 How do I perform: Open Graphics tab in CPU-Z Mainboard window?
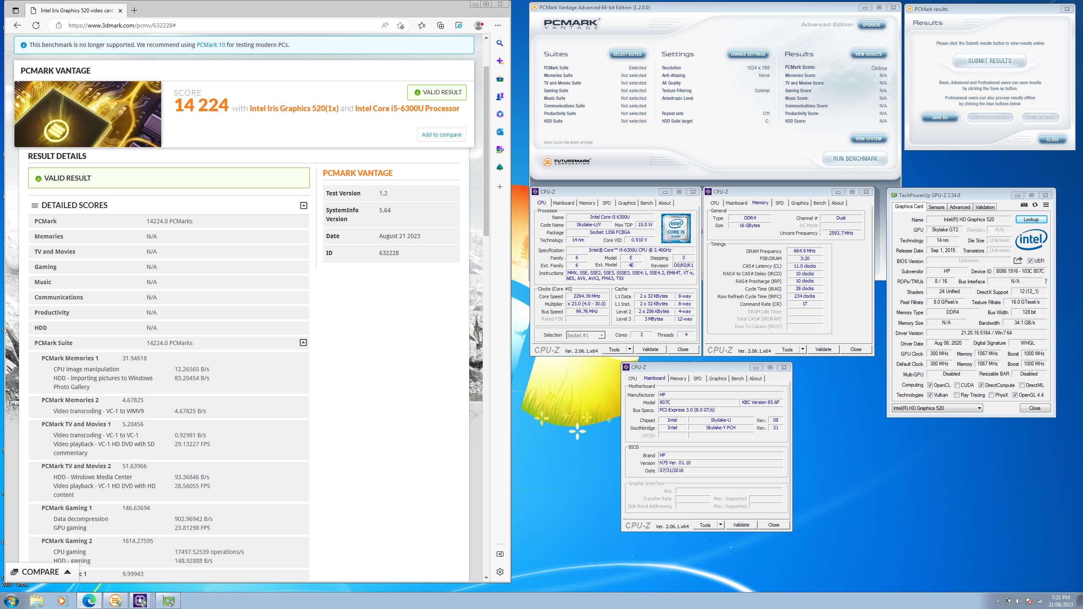tap(717, 379)
